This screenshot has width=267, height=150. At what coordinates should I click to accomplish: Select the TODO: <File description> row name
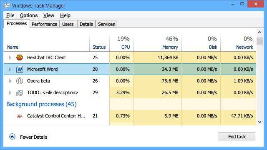(x=53, y=92)
